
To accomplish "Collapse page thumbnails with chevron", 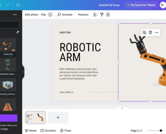I will [x=122, y=108].
